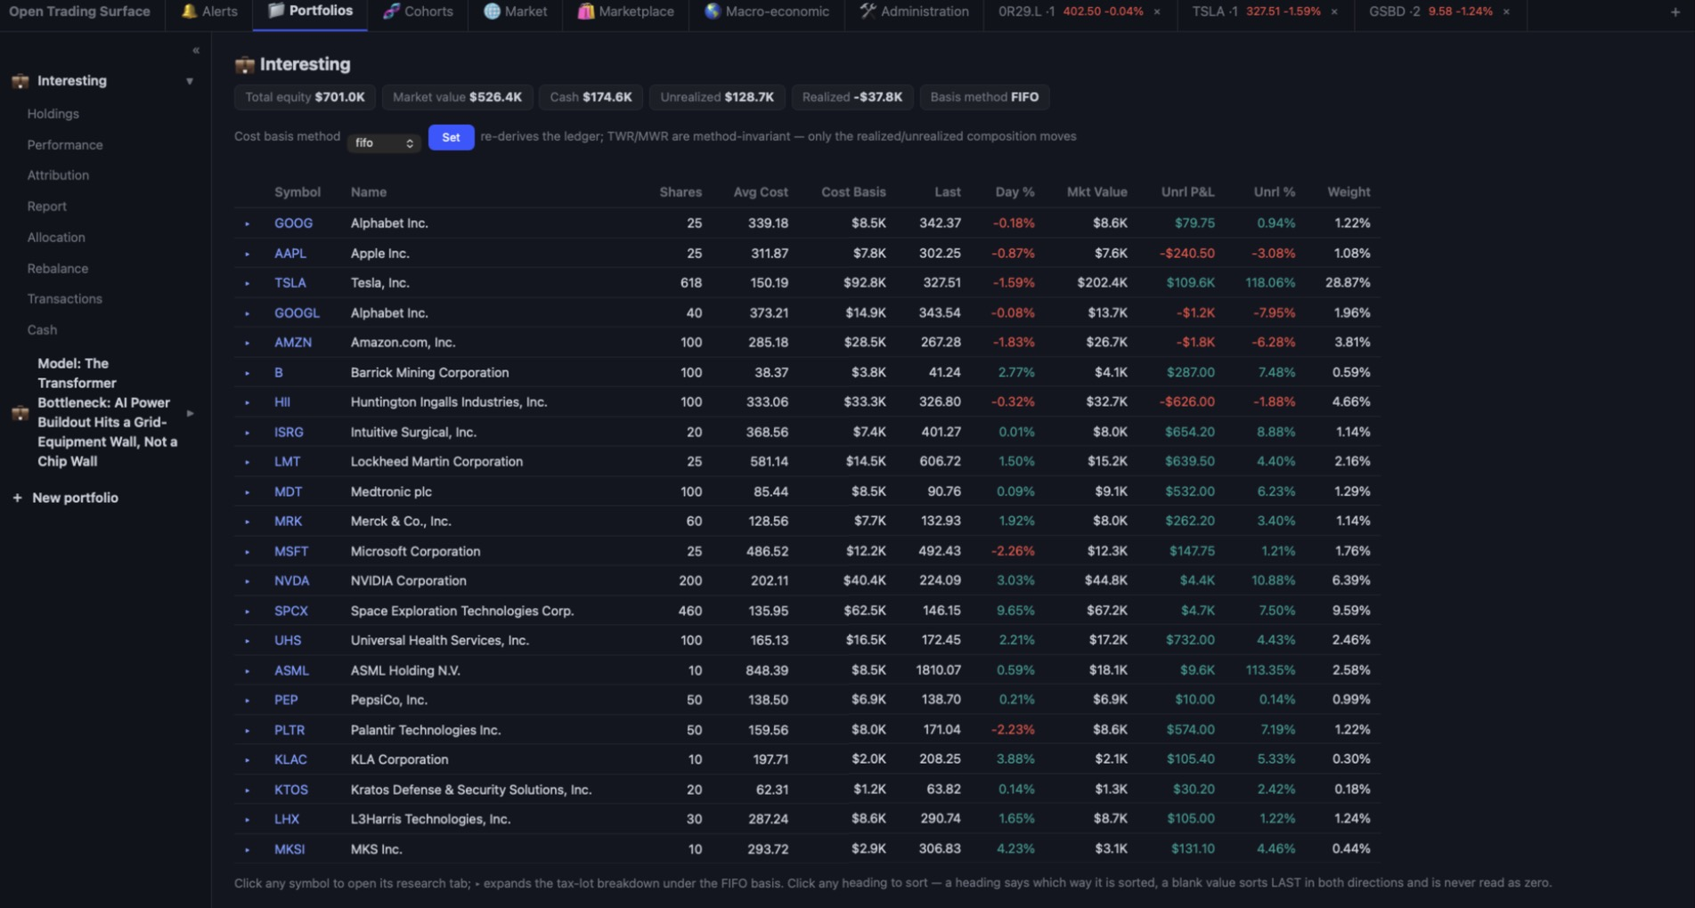This screenshot has width=1695, height=908.
Task: Close the 0R29.L ticker tab
Action: pyautogui.click(x=1157, y=12)
